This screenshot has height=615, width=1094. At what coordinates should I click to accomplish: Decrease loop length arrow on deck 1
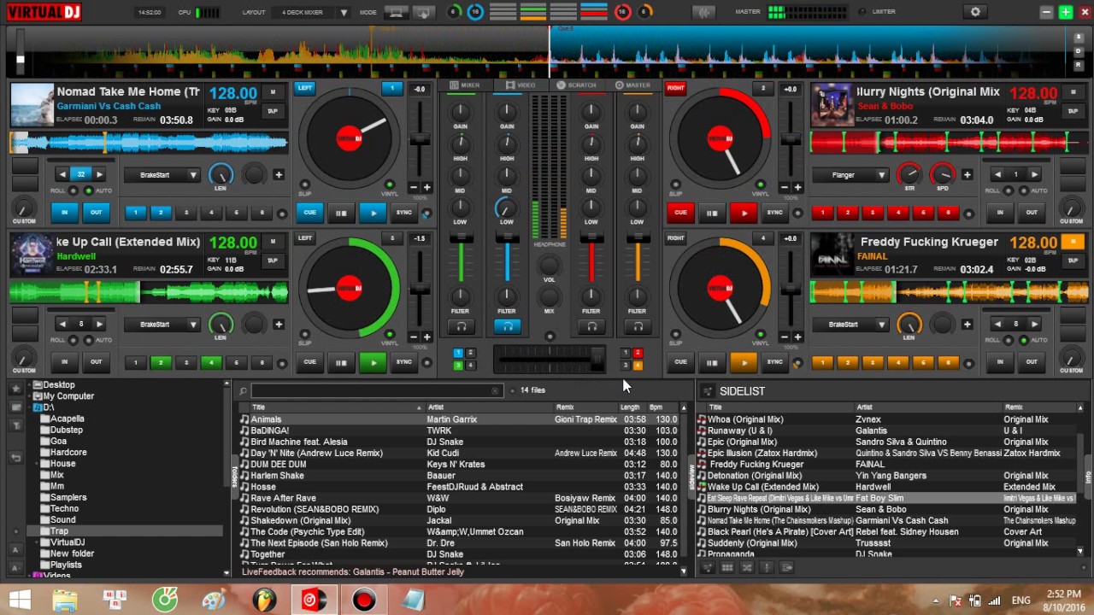[62, 174]
